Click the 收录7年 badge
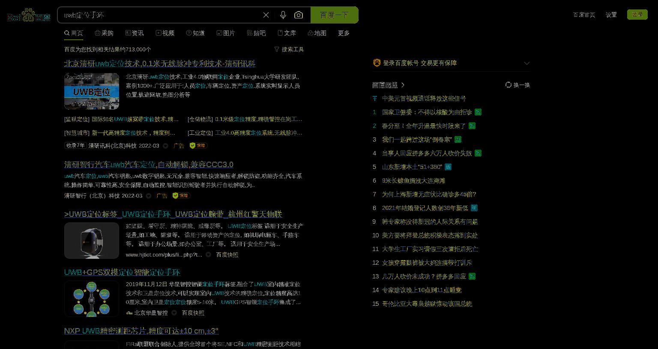The image size is (658, 349). point(75,145)
